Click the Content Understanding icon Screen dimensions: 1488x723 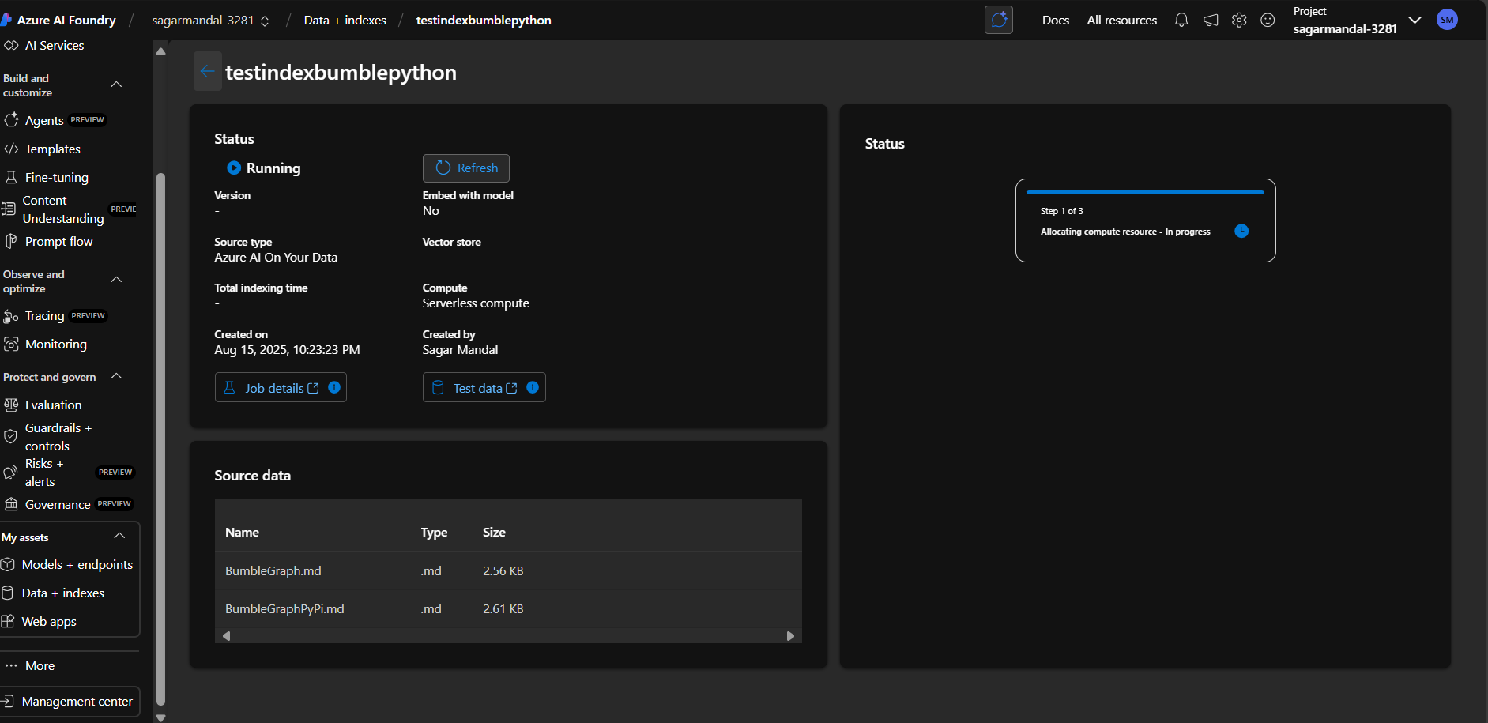[9, 209]
